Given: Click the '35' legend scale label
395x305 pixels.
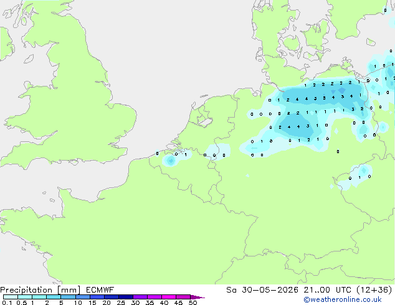Looking at the screenshot, I should coord(150,303).
